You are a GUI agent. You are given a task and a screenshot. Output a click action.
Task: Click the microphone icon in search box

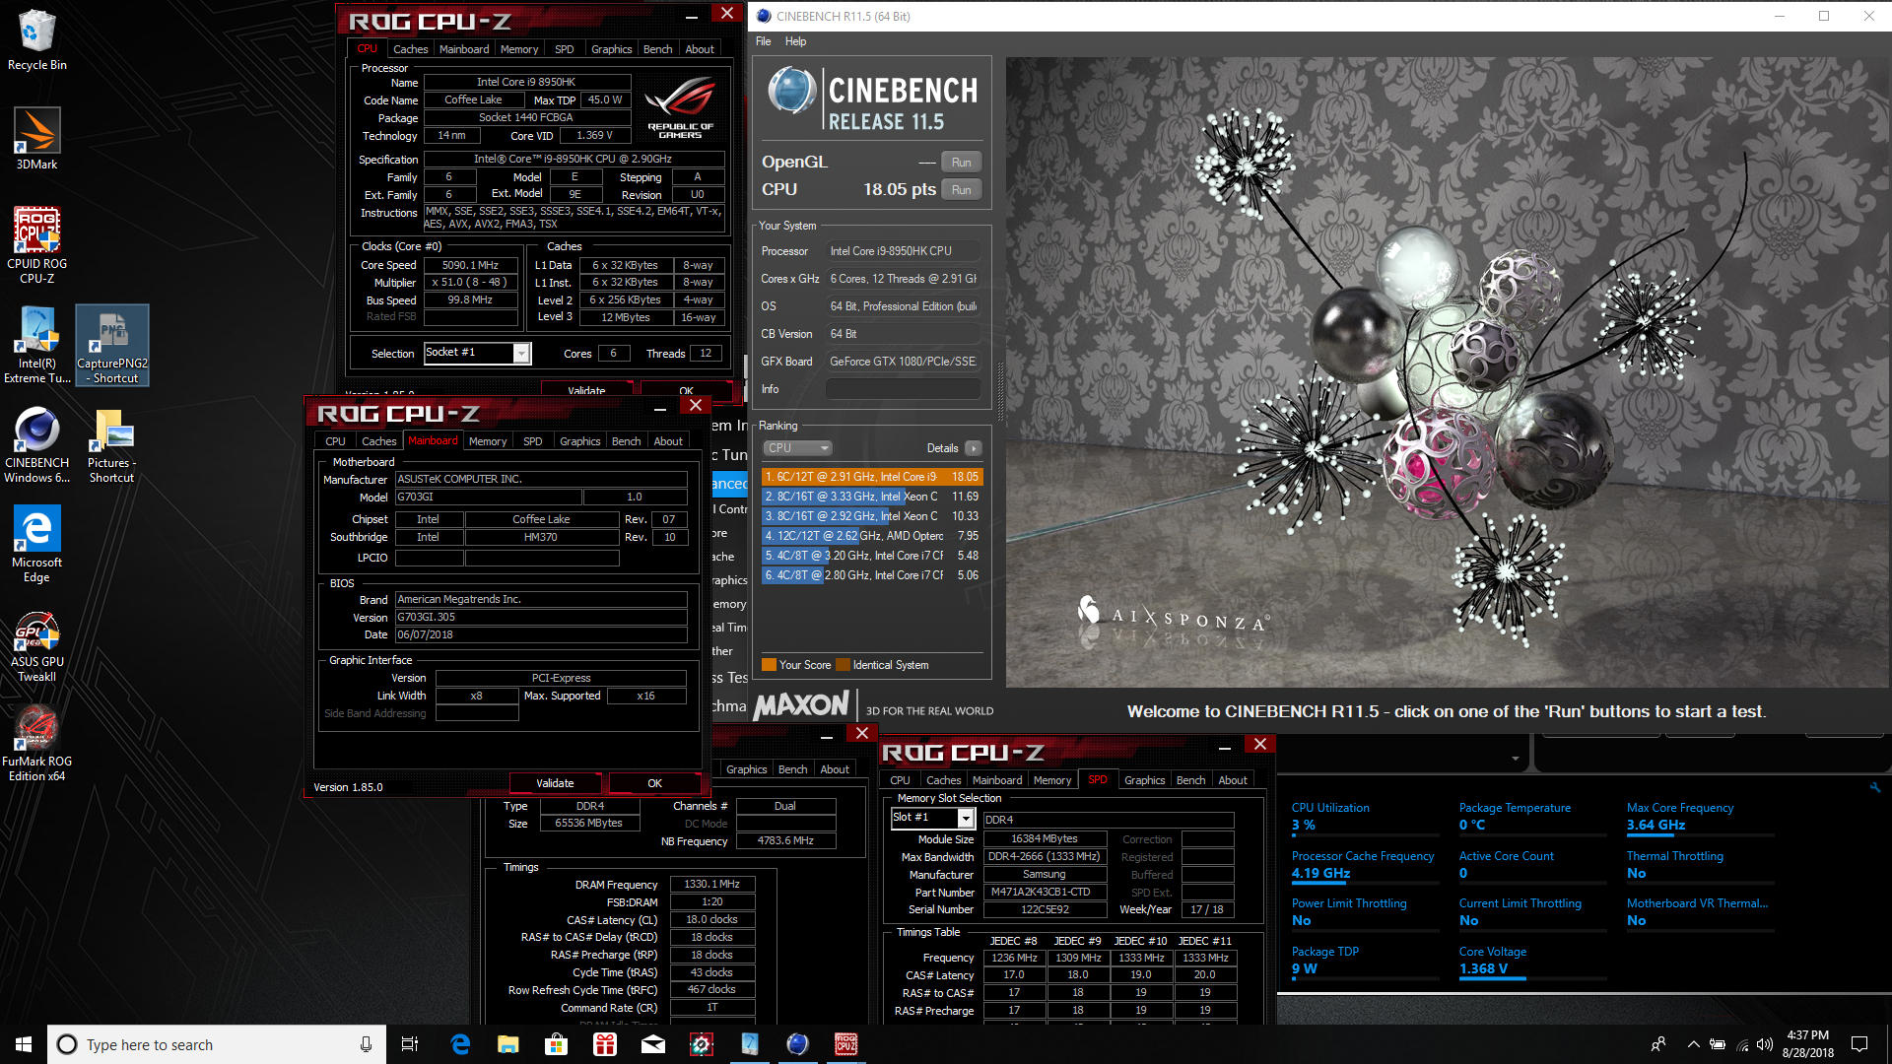coord(366,1044)
